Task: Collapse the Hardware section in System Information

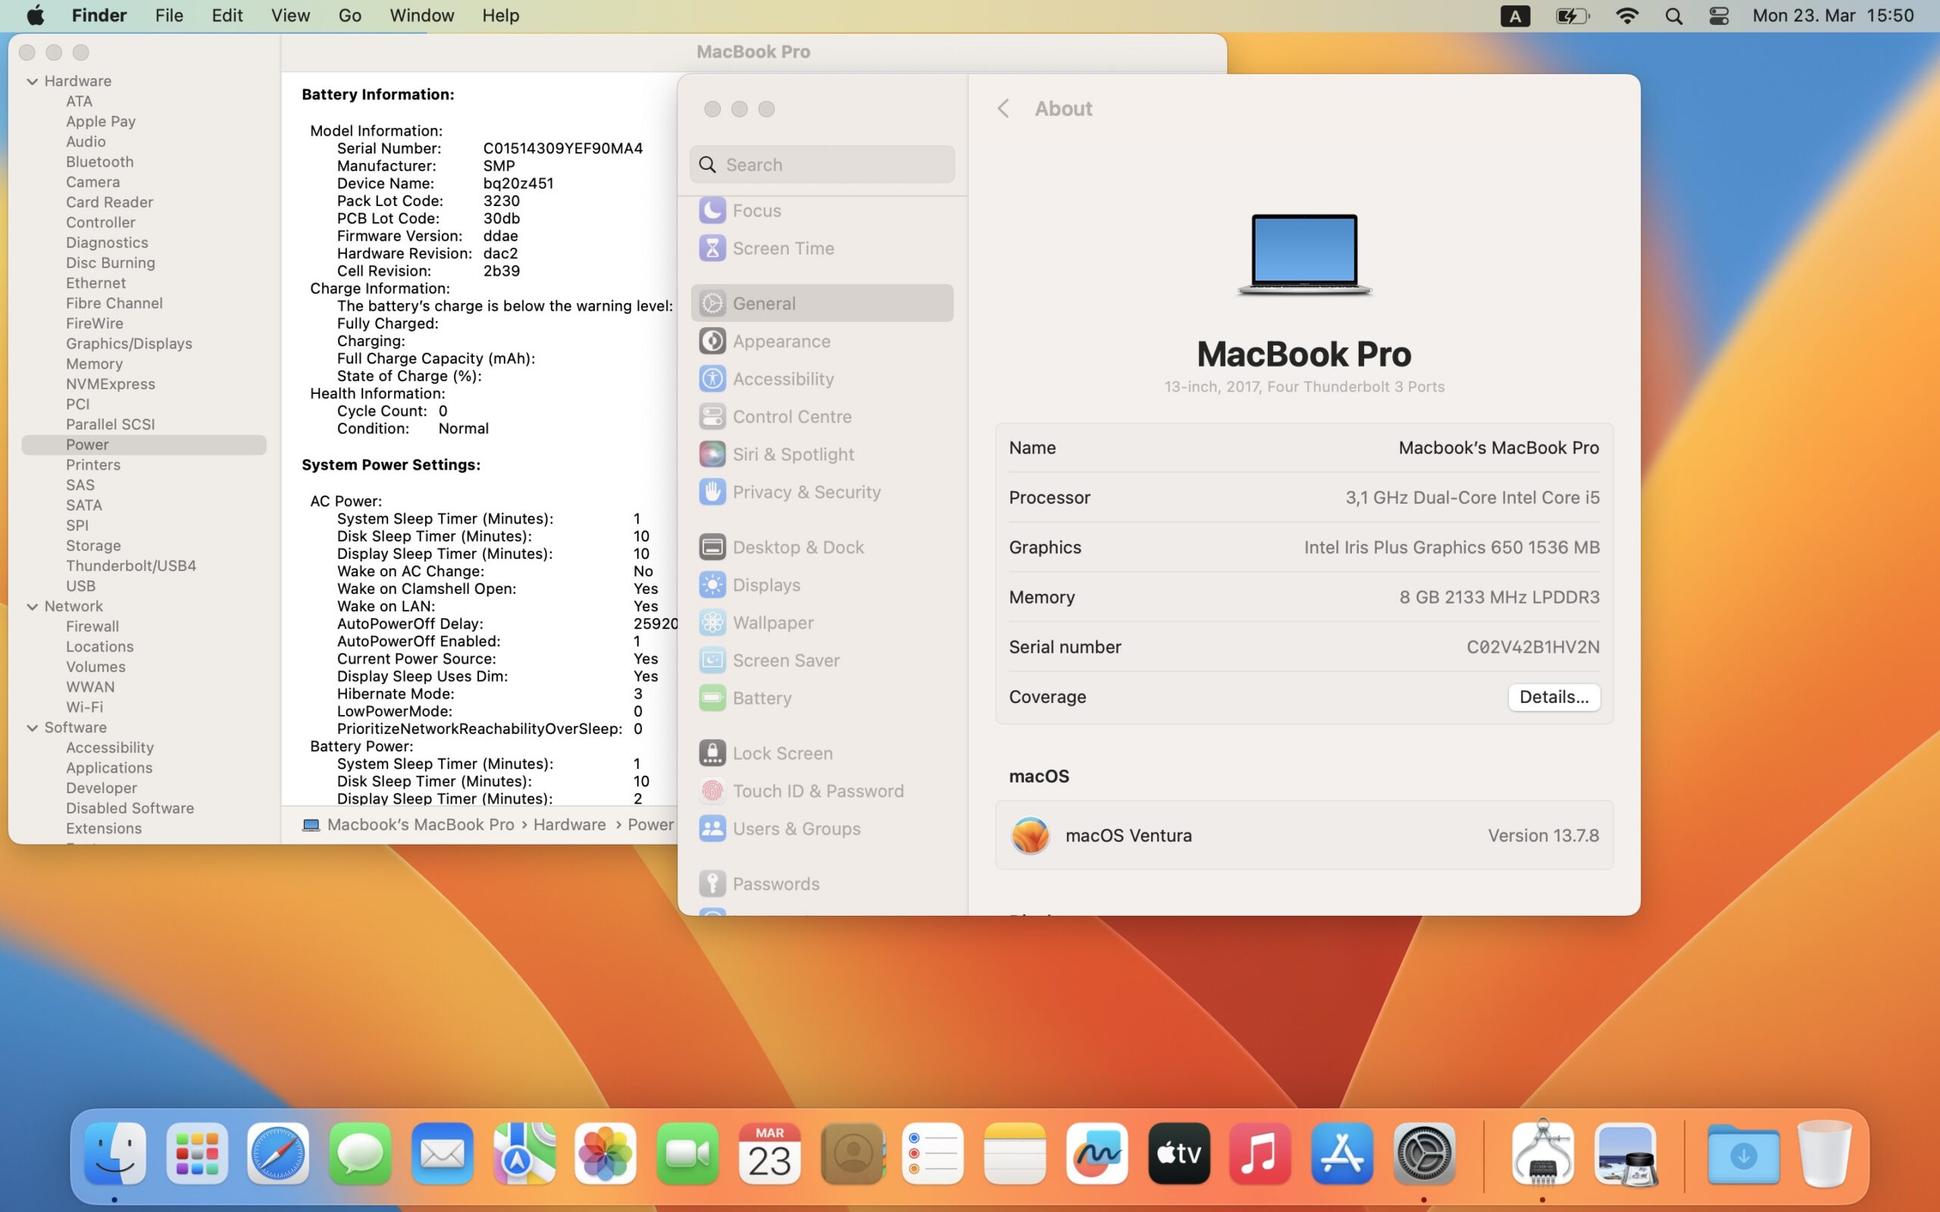Action: point(32,80)
